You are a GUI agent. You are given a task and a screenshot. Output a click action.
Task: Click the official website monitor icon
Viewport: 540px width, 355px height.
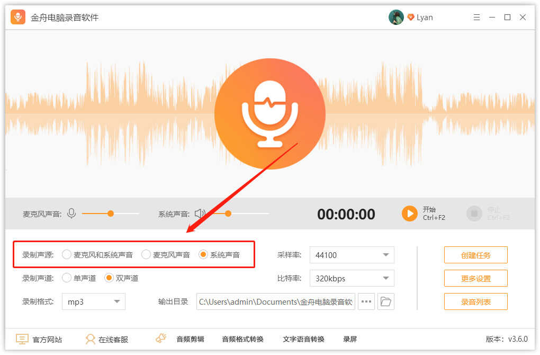pyautogui.click(x=22, y=339)
